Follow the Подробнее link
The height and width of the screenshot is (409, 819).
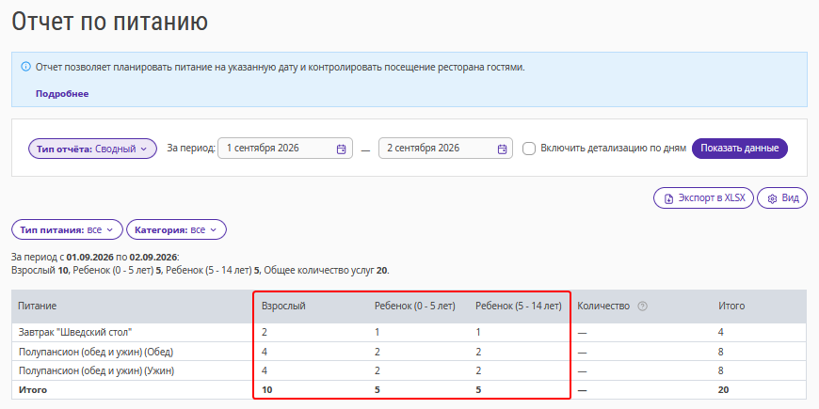click(62, 94)
